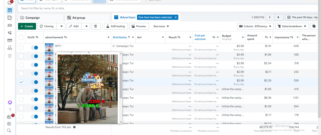321x135 pixels.
Task: Switch to the Ad group tab
Action: pyautogui.click(x=87, y=18)
